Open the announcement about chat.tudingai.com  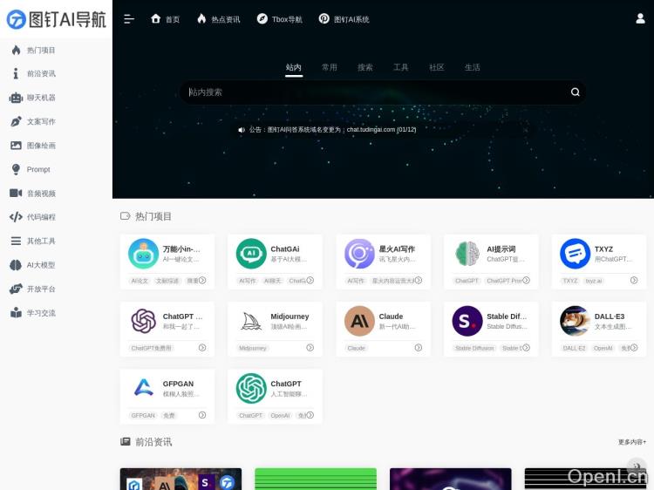pyautogui.click(x=332, y=130)
